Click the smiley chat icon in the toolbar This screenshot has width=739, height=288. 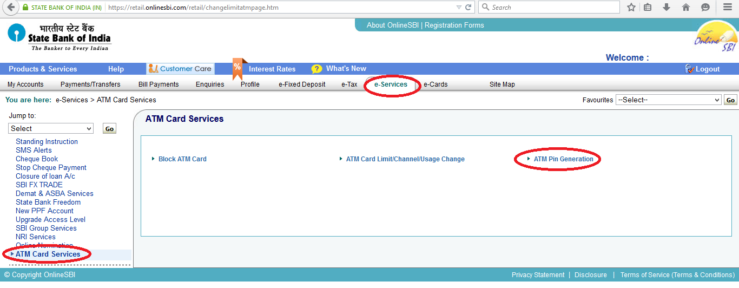tap(705, 8)
